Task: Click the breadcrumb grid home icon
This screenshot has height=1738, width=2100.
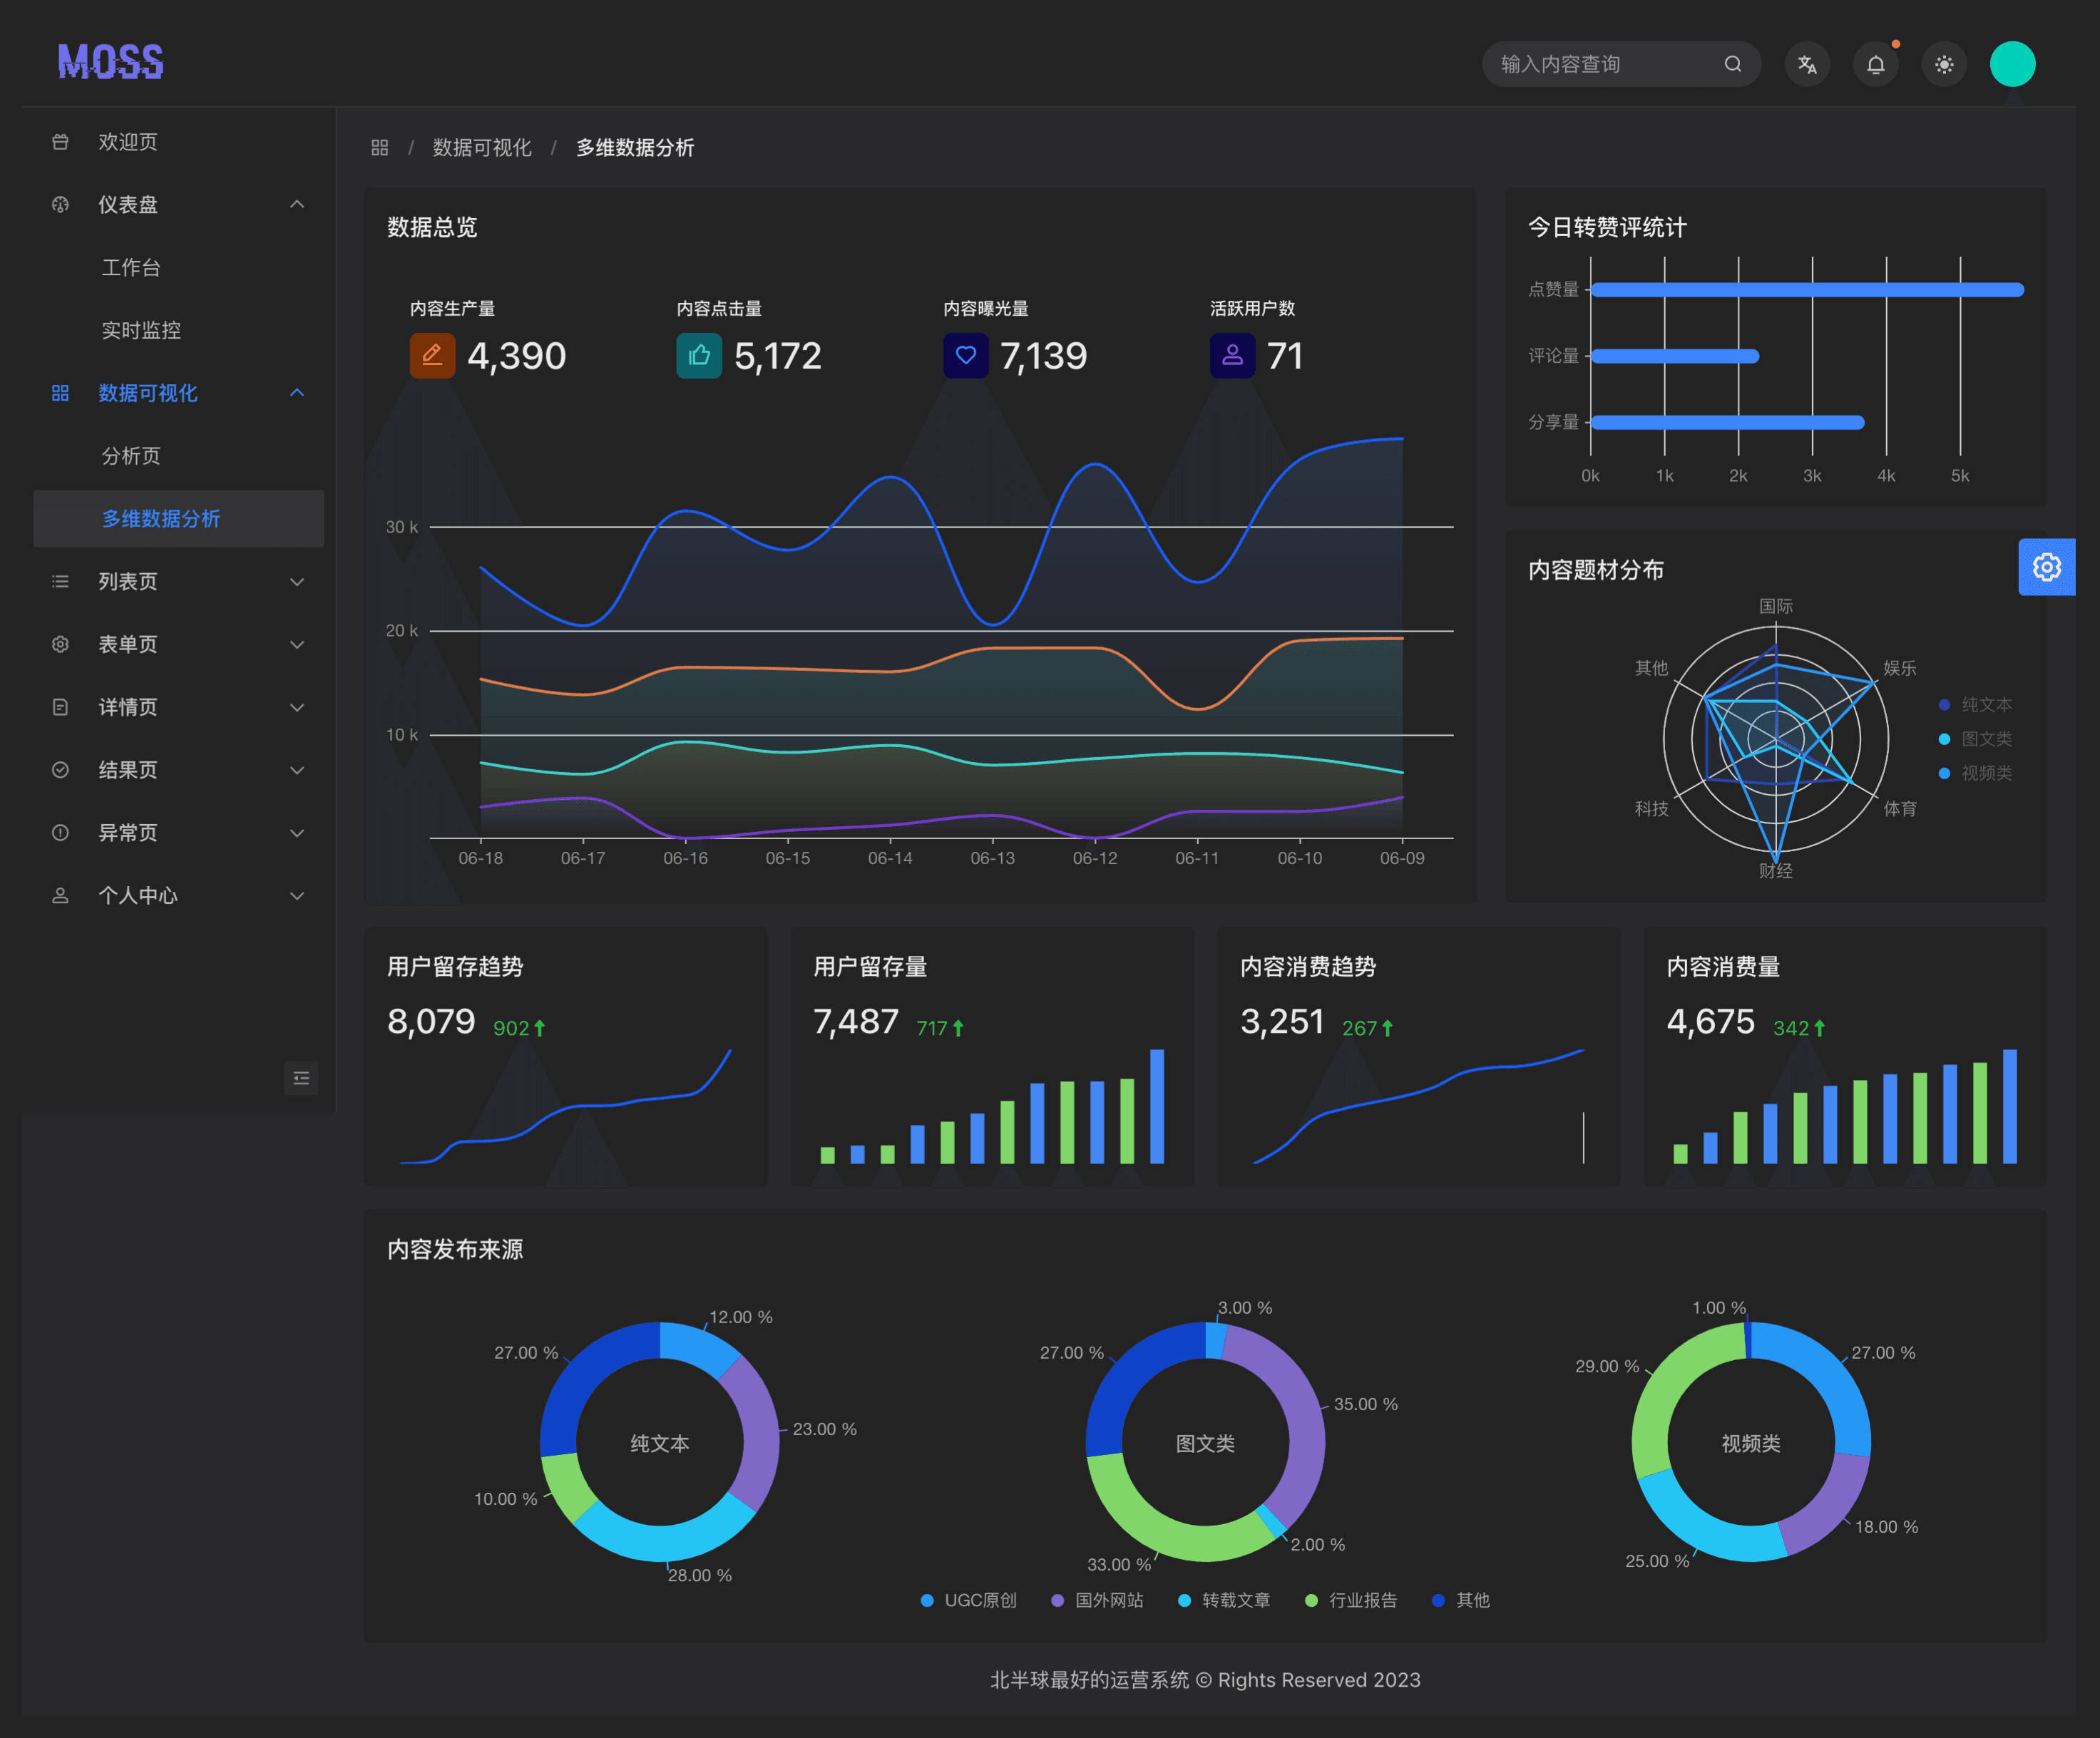Action: pyautogui.click(x=379, y=148)
